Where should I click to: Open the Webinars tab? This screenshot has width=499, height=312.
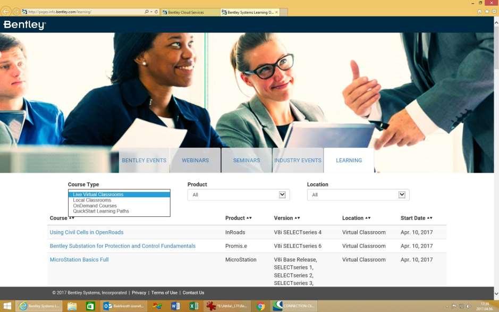pos(196,161)
